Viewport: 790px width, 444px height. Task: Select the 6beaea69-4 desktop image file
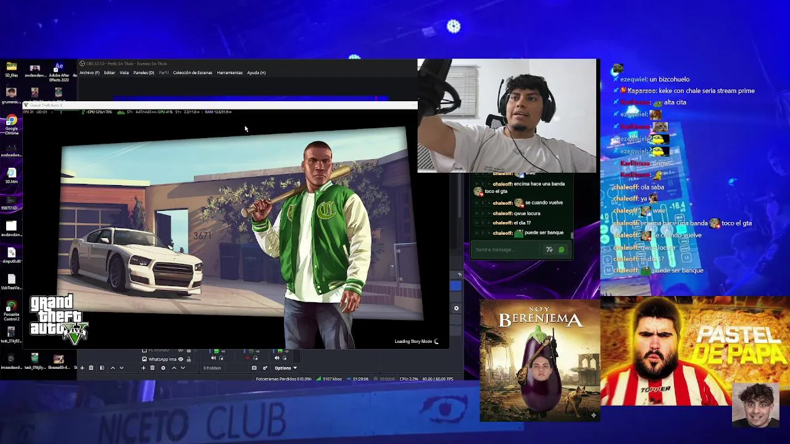[x=59, y=362]
